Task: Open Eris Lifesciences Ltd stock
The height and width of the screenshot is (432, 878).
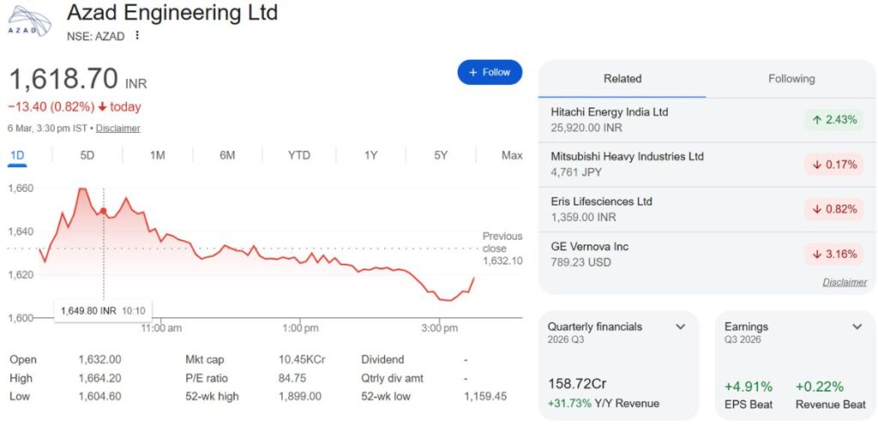Action: click(x=707, y=209)
